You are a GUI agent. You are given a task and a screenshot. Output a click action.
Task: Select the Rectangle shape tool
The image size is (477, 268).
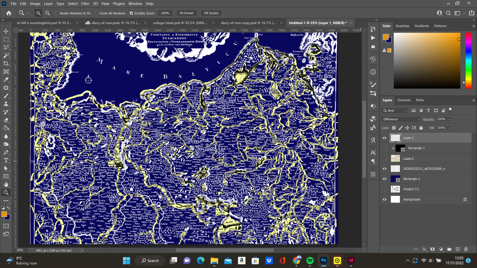6,177
